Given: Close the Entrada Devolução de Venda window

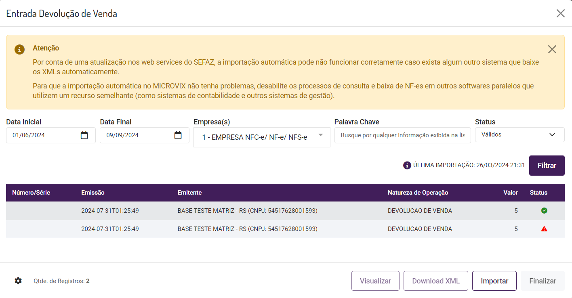Looking at the screenshot, I should pyautogui.click(x=561, y=13).
